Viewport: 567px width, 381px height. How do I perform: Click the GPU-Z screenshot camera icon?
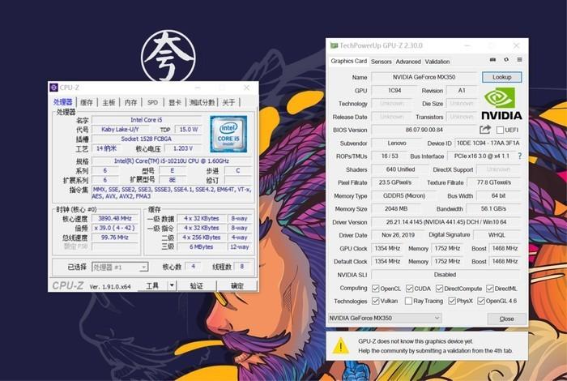tap(492, 60)
